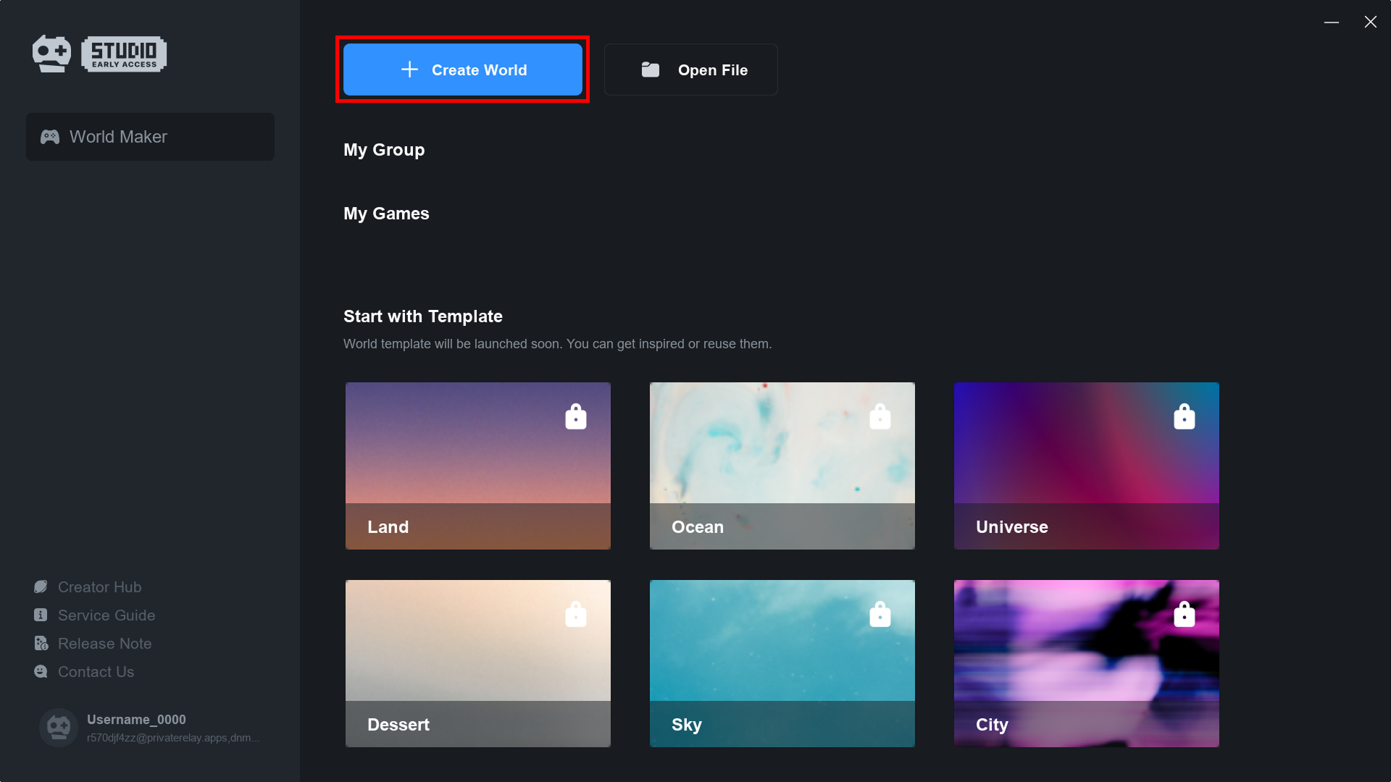Click the Release Note document icon
The width and height of the screenshot is (1391, 782).
(41, 644)
